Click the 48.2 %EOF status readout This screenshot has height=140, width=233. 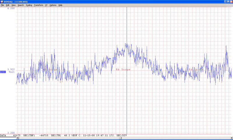pyautogui.click(x=71, y=135)
